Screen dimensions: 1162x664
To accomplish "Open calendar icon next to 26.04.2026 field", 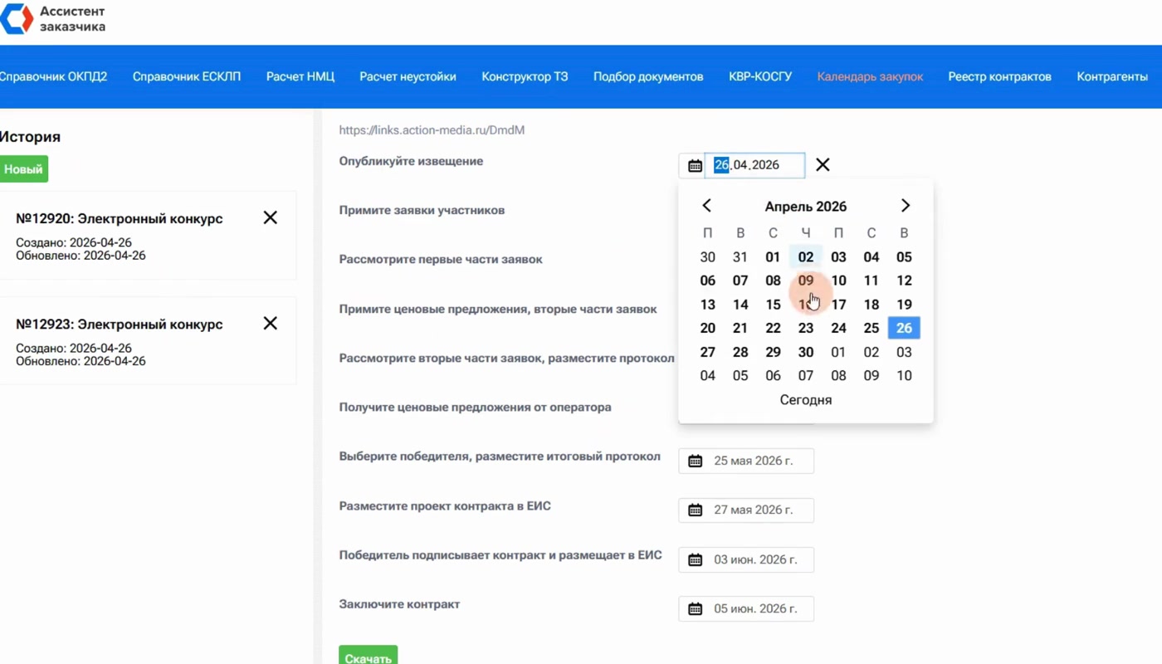I will coord(695,165).
